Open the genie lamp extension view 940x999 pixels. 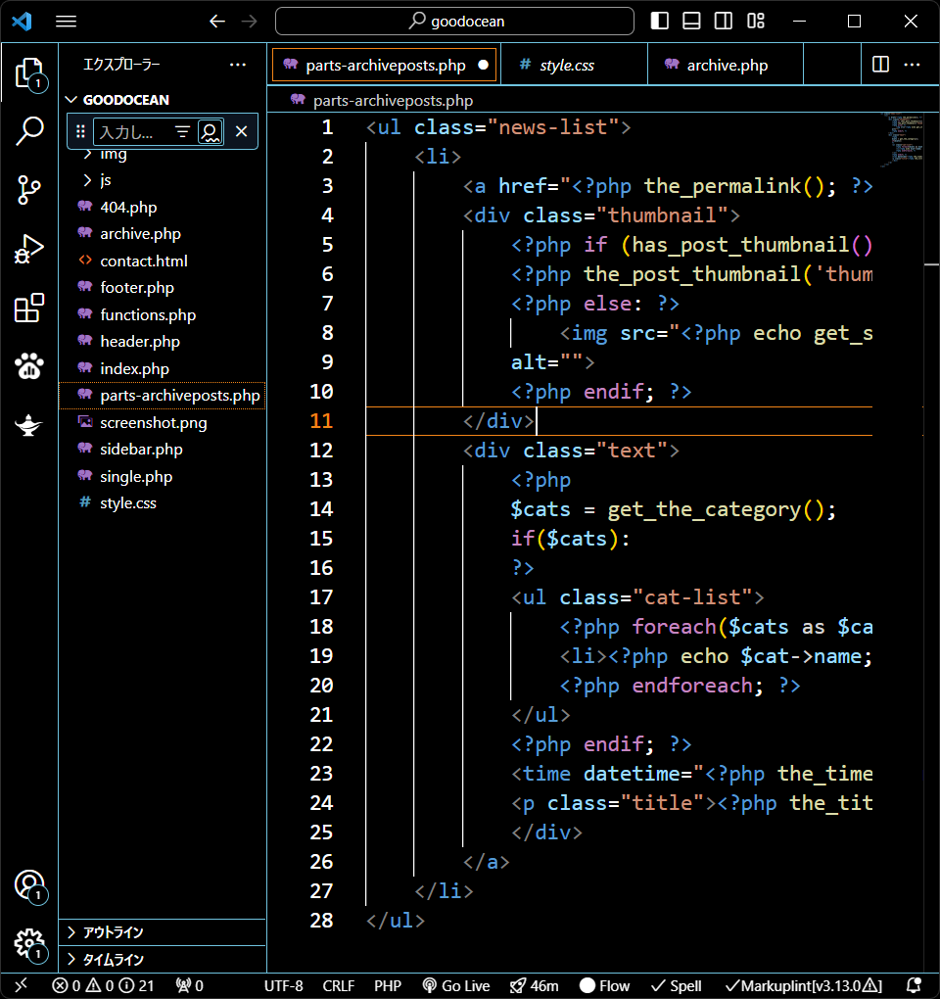(29, 425)
